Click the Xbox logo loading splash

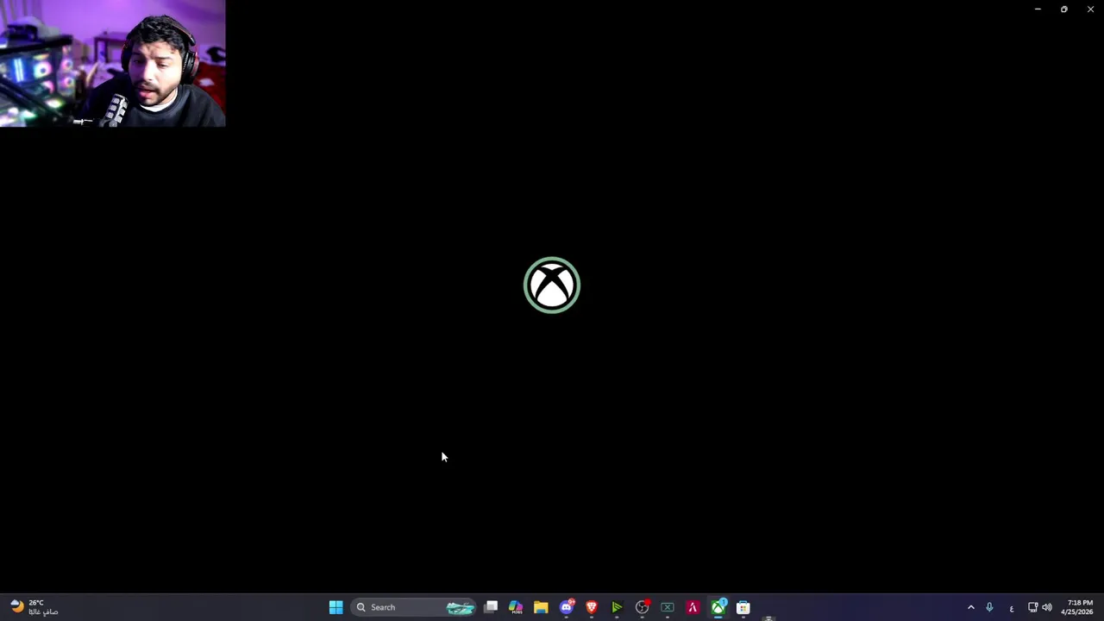tap(552, 285)
